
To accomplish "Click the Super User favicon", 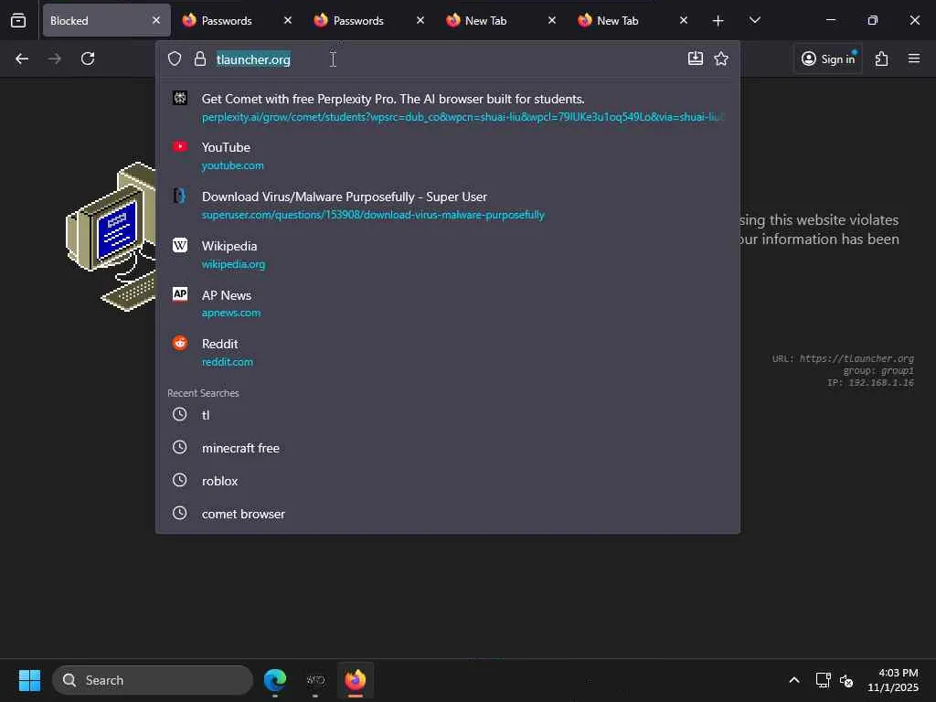I will [x=180, y=196].
